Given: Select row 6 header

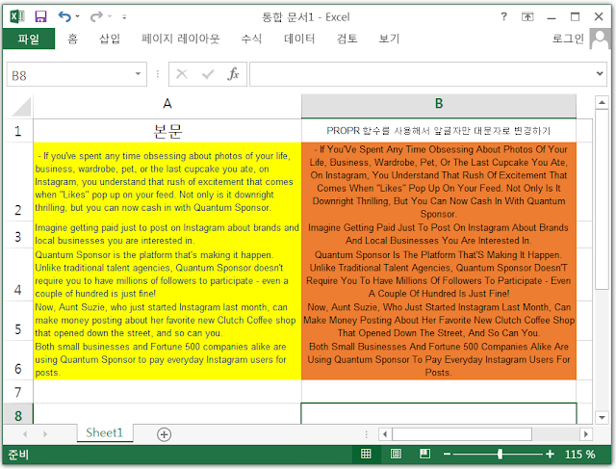Looking at the screenshot, I should pyautogui.click(x=18, y=360).
